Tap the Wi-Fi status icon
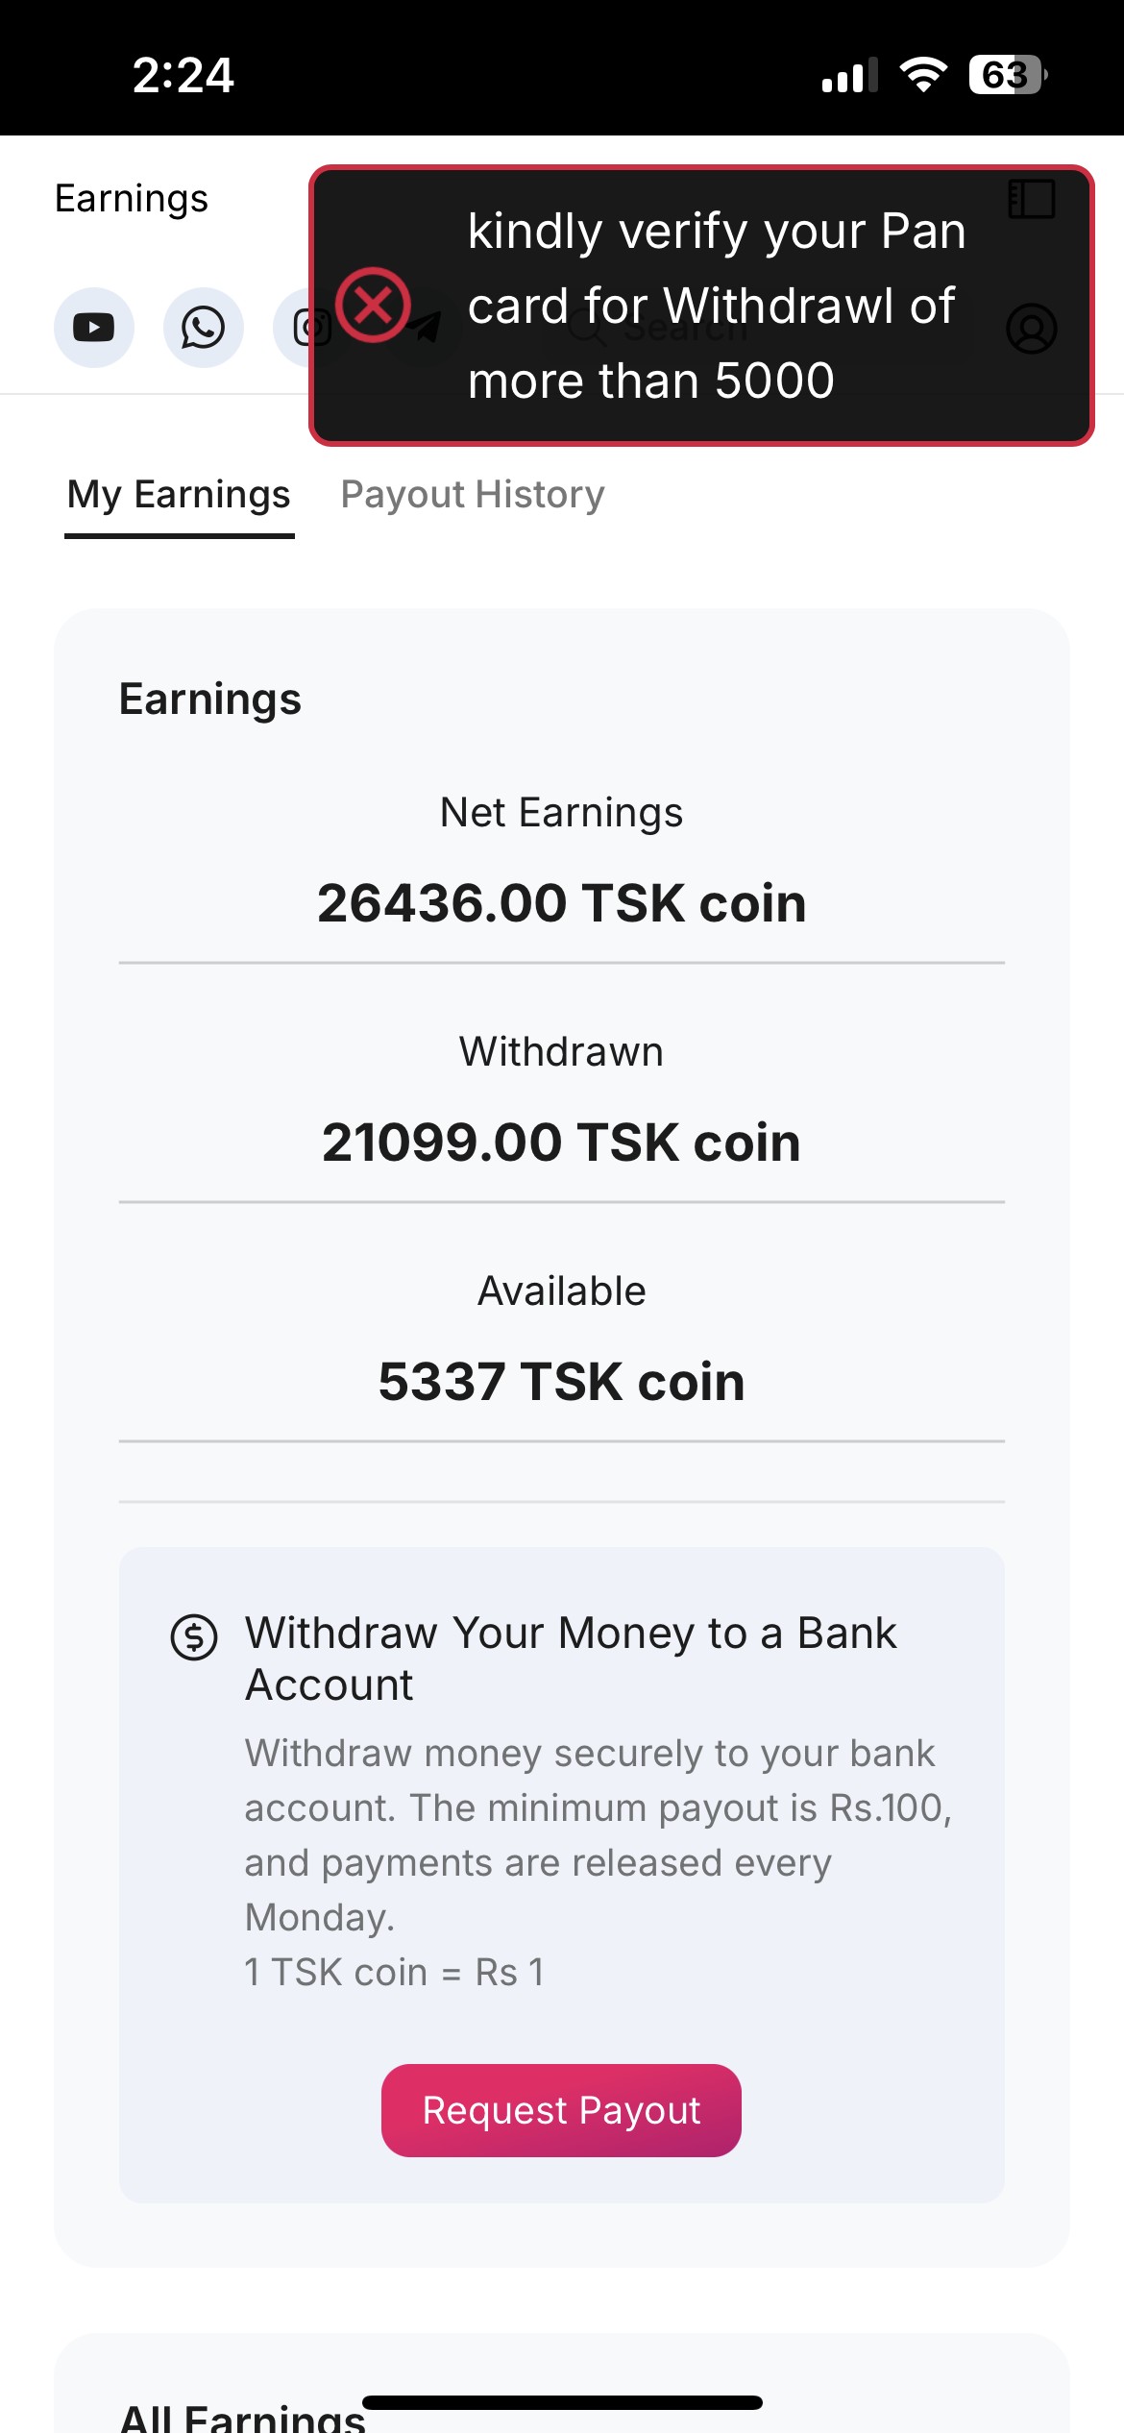1124x2433 pixels. coord(922,74)
